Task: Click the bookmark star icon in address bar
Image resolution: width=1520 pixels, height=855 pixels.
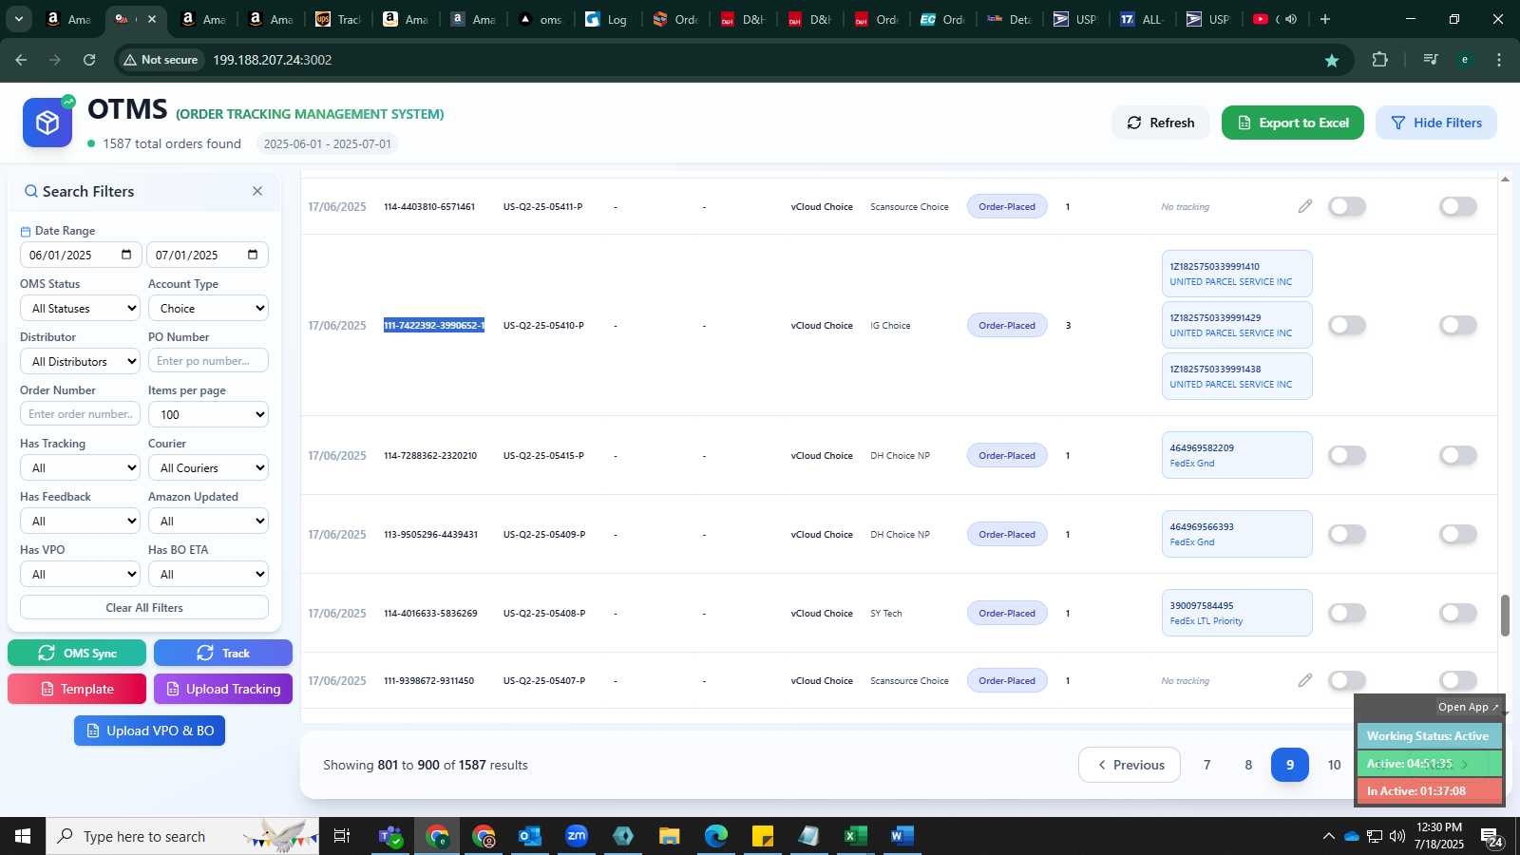Action: pos(1332,60)
